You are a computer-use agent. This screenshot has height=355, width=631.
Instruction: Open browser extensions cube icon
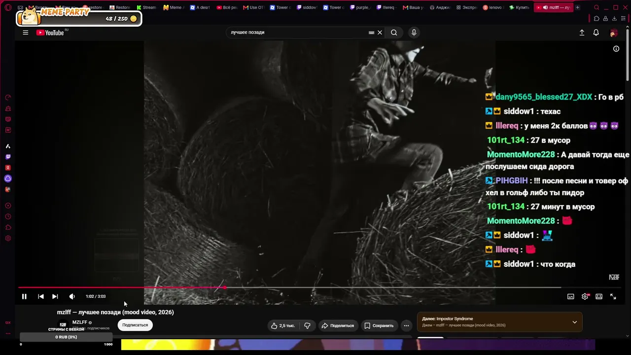point(596,19)
